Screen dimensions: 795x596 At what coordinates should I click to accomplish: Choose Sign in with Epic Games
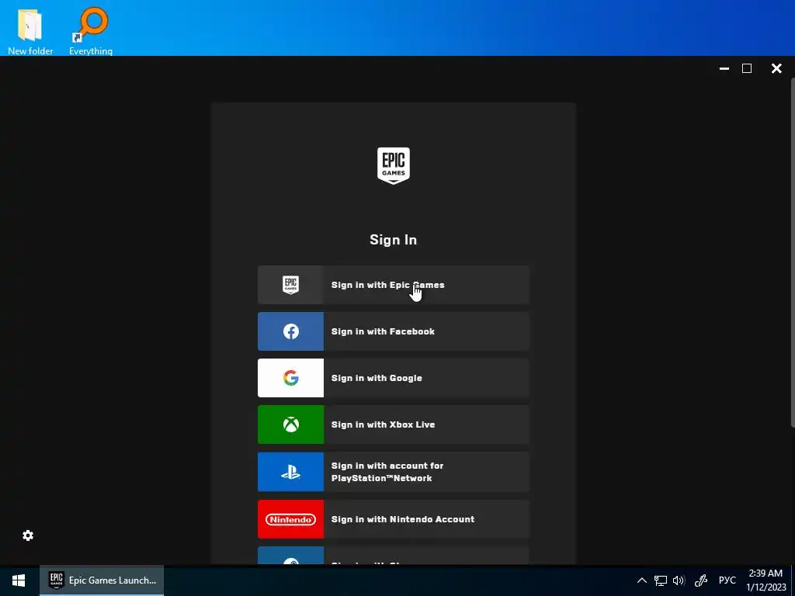pos(394,285)
